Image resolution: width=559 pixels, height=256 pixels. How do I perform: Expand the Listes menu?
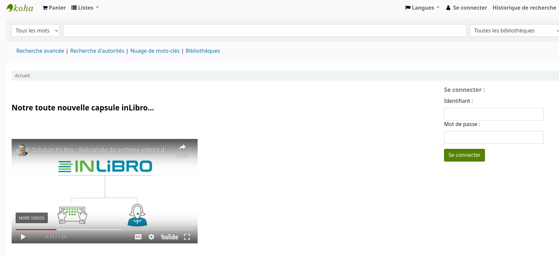(x=85, y=8)
